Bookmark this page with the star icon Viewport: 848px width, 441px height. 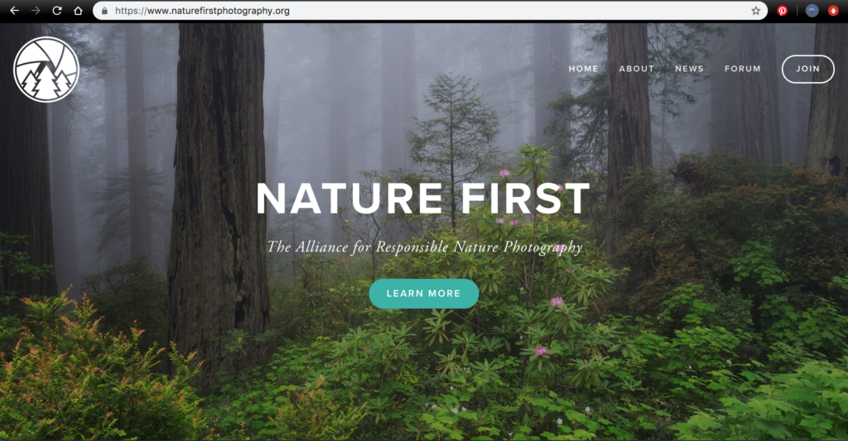tap(755, 11)
